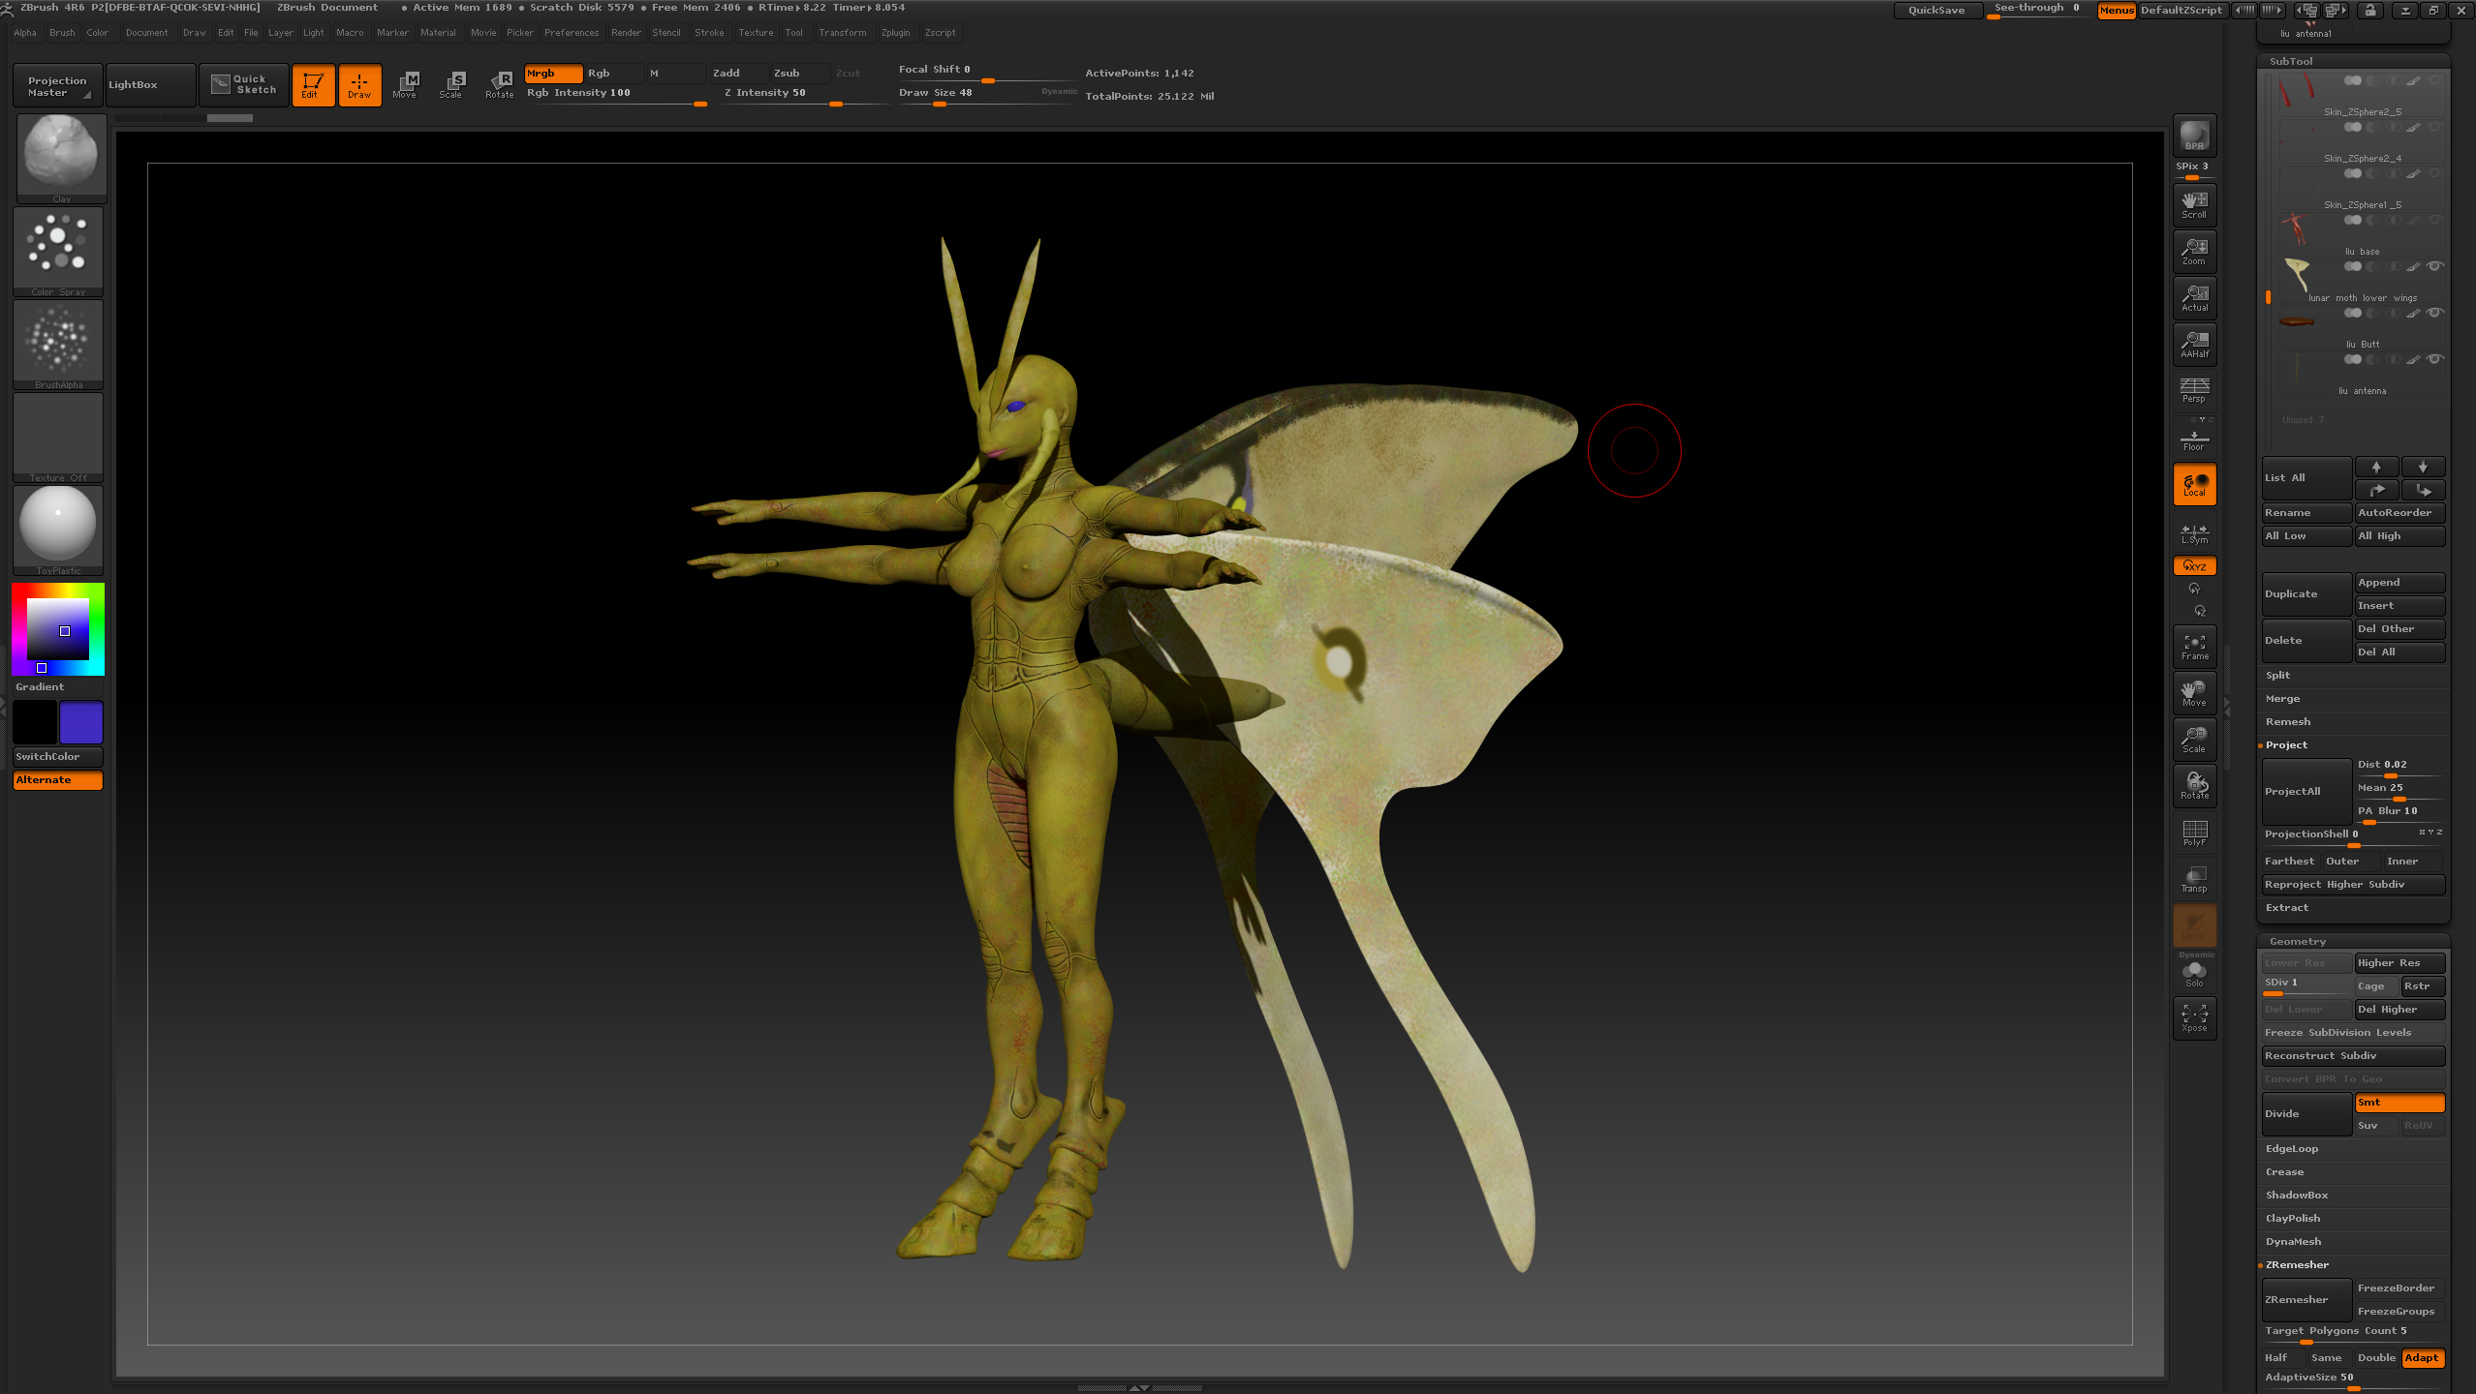Screen dimensions: 2476x1394
Task: Click the PolyF polyframe icon
Action: (2194, 833)
